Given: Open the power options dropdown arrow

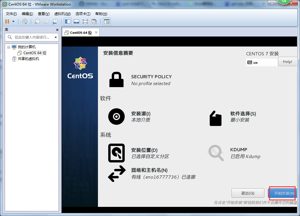Looking at the screenshot, I should coord(14,21).
